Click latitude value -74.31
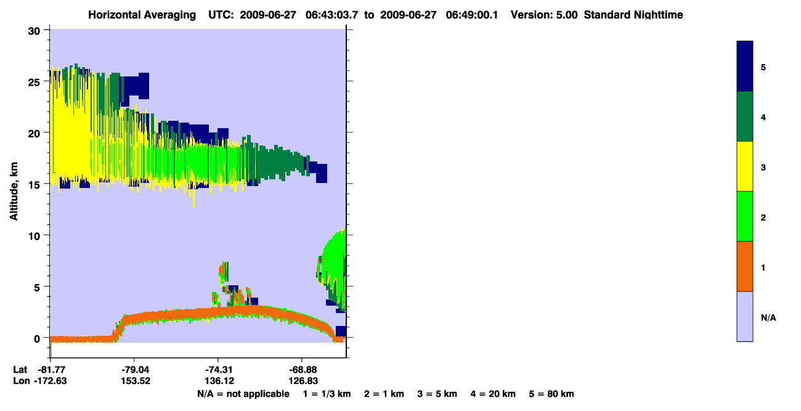The width and height of the screenshot is (801, 411). click(219, 369)
